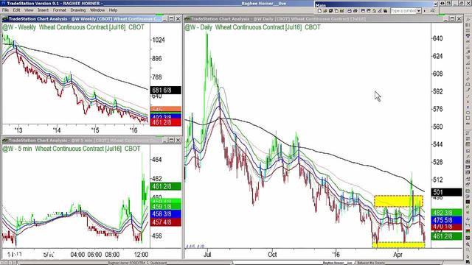The width and height of the screenshot is (472, 265).
Task: Open the Help menu
Action: click(x=113, y=10)
